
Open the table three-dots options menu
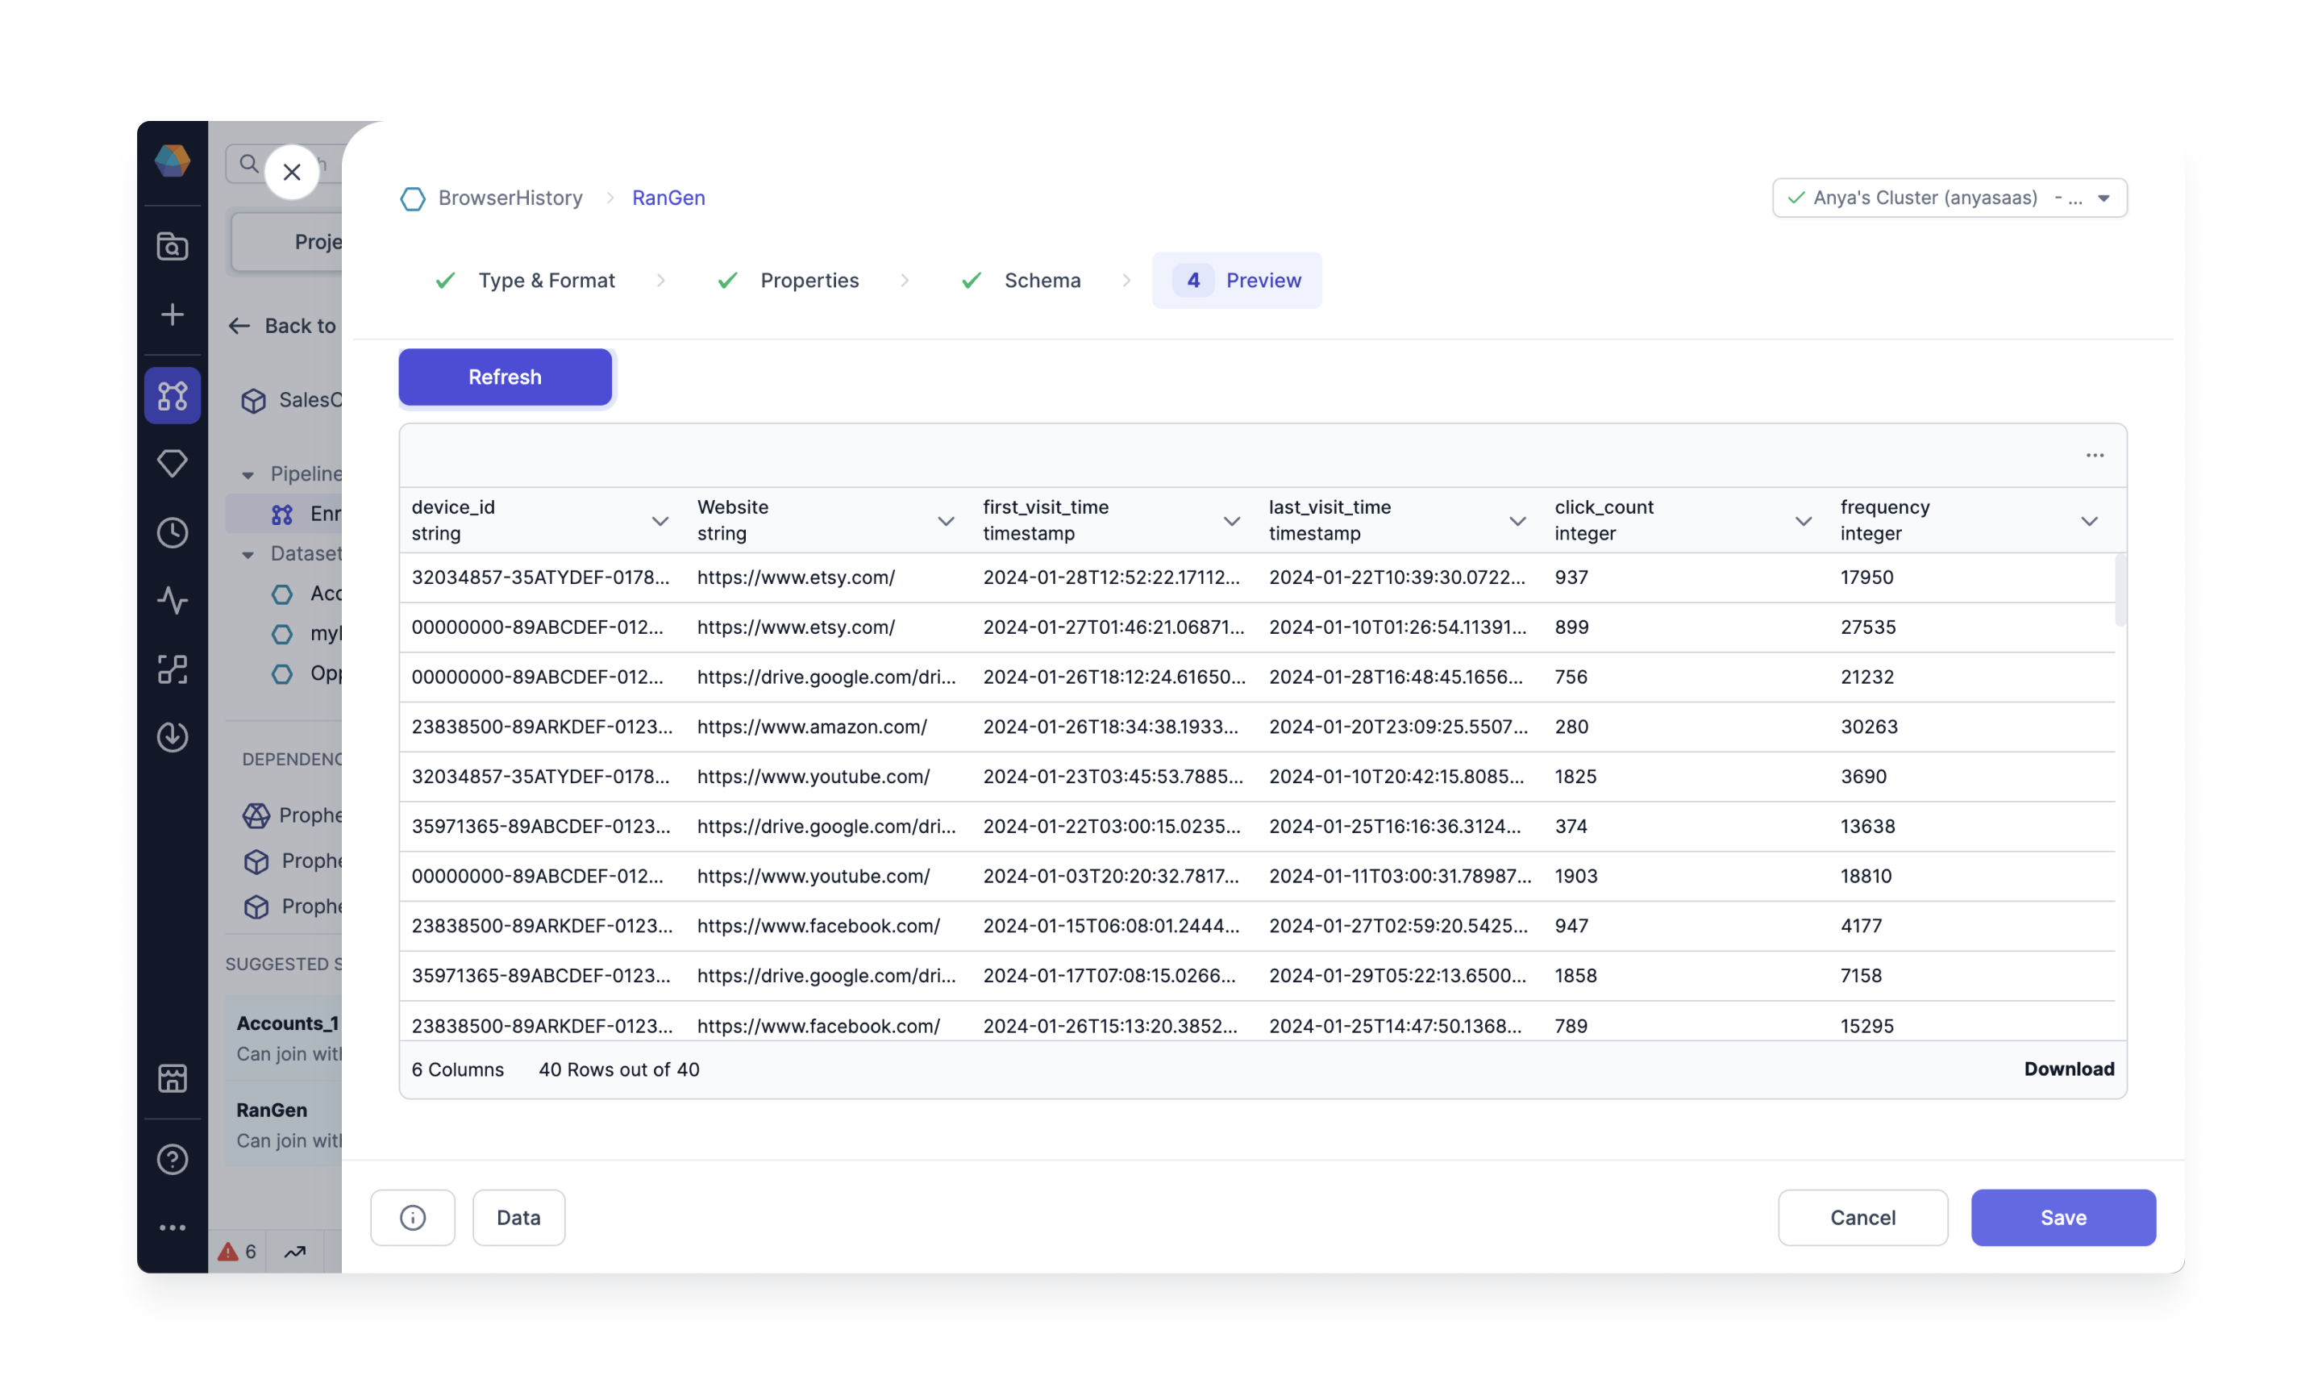pyautogui.click(x=2094, y=455)
